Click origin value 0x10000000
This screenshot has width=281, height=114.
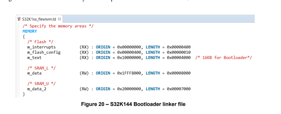click(x=129, y=57)
